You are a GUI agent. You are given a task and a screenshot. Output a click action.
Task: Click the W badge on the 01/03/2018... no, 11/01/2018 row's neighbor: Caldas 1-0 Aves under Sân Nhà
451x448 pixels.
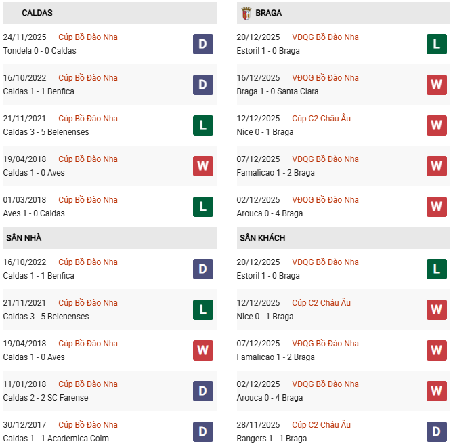pyautogui.click(x=203, y=350)
